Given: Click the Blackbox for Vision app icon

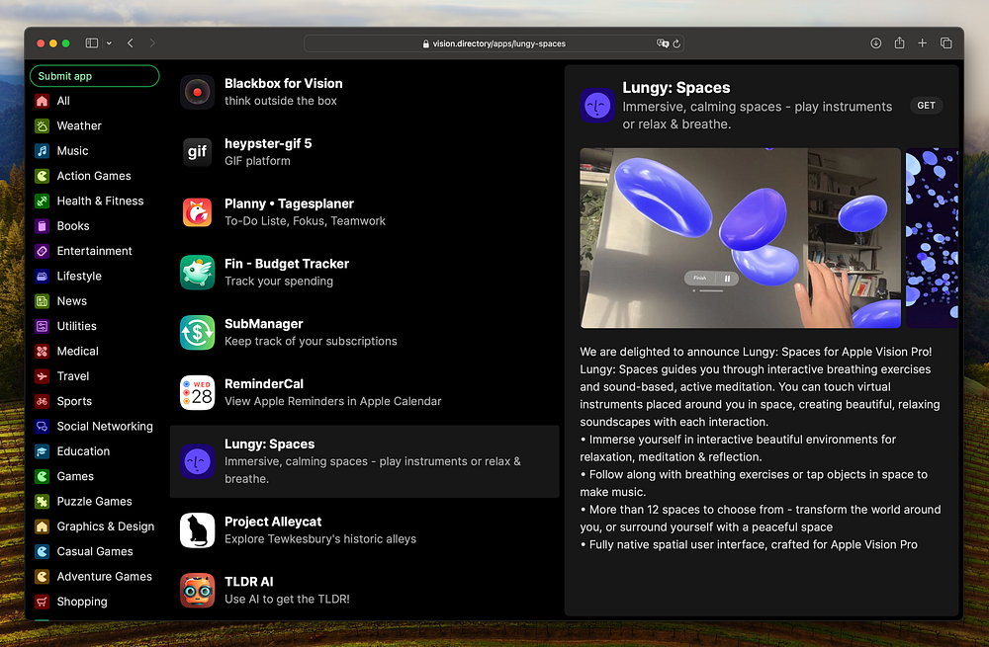Looking at the screenshot, I should tap(198, 92).
